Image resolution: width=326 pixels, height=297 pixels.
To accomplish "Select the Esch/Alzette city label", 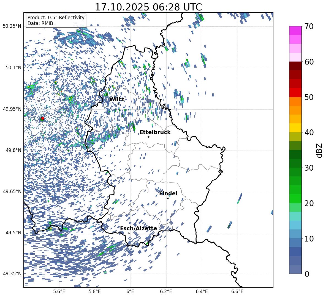I will pos(138,228).
